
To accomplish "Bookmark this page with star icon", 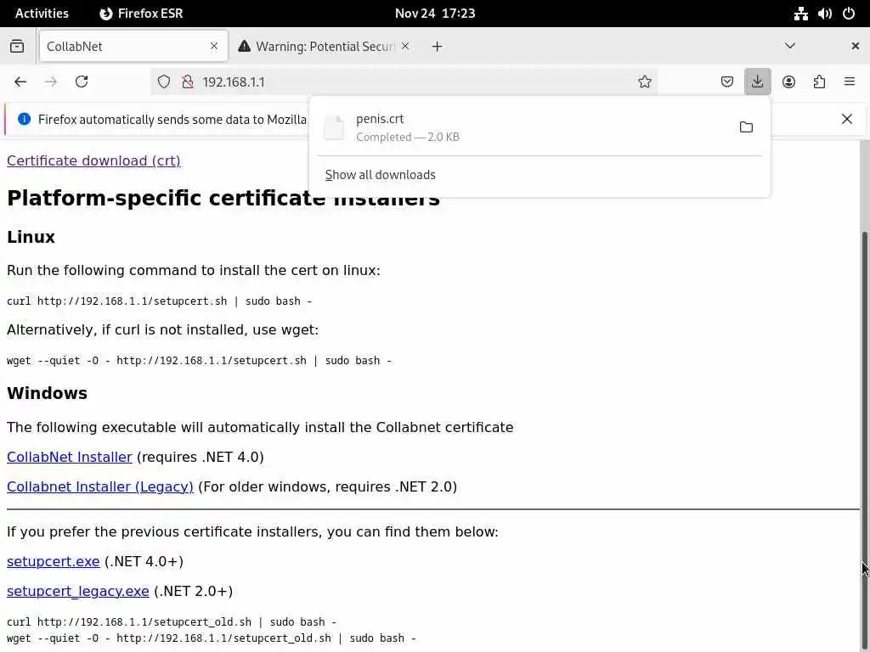I will (x=644, y=81).
